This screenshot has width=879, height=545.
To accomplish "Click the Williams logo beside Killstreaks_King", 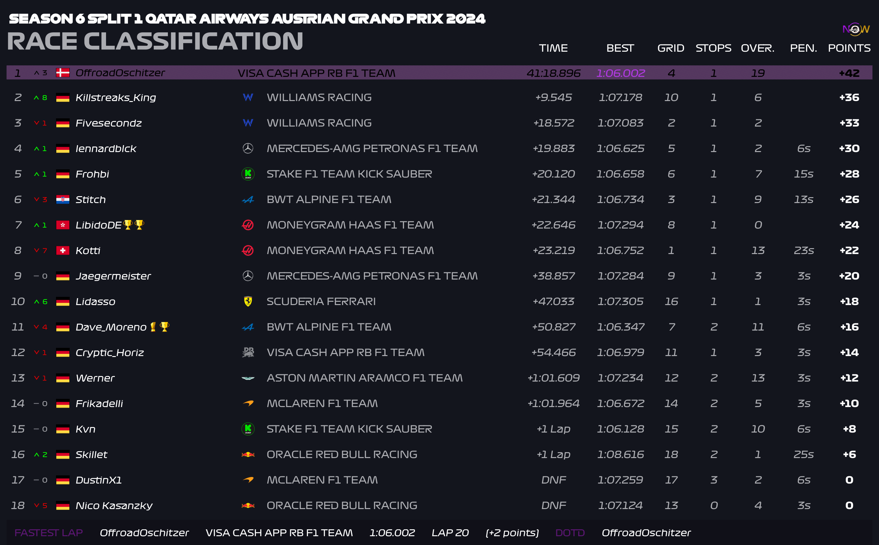I will tap(248, 97).
